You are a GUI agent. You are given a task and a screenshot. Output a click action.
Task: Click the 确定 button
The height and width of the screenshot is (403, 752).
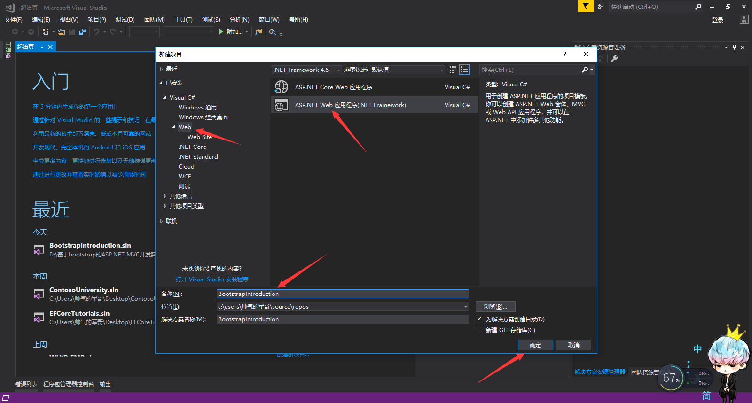coord(535,345)
